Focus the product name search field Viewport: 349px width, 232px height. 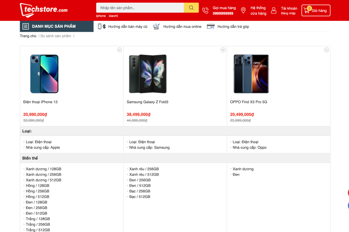pos(140,8)
